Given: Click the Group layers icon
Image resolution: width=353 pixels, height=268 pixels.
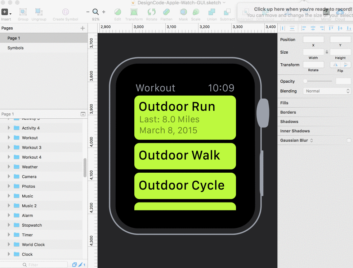Looking at the screenshot, I should click(23, 12).
